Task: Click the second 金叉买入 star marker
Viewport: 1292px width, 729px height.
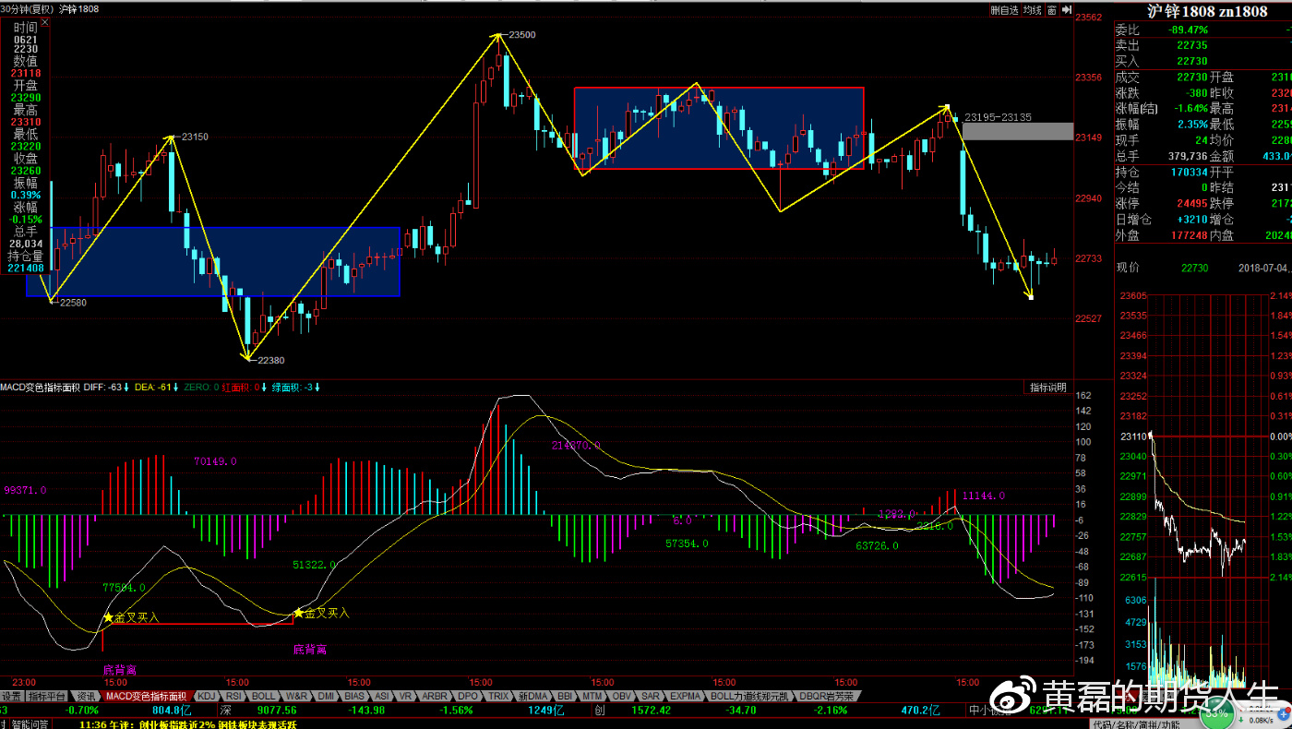Action: [298, 613]
